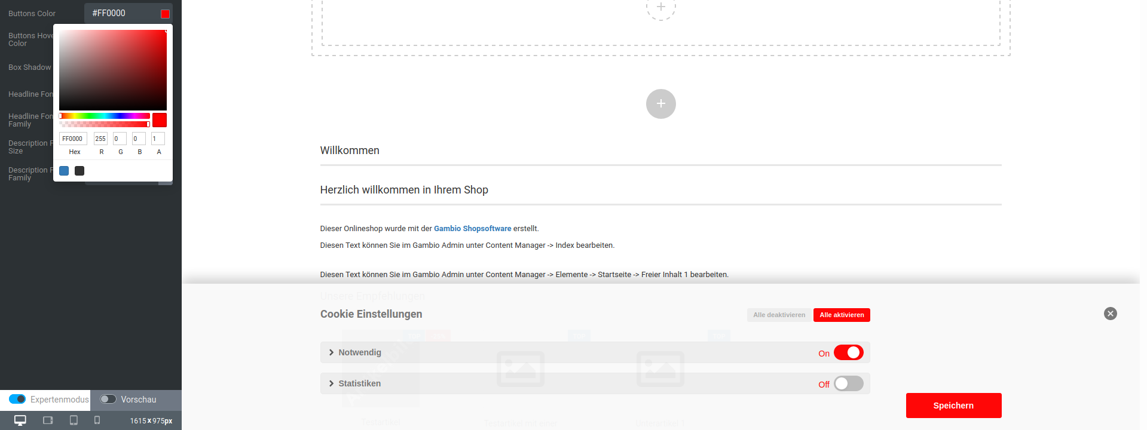Close the cookie settings banner
Viewport: 1147px width, 430px height.
pos(1110,314)
